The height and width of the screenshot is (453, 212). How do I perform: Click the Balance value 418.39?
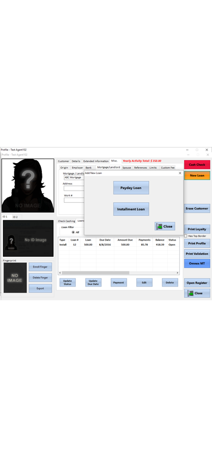[160, 245]
